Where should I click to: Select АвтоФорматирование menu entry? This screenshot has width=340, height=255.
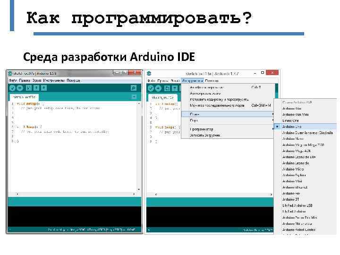(x=227, y=87)
